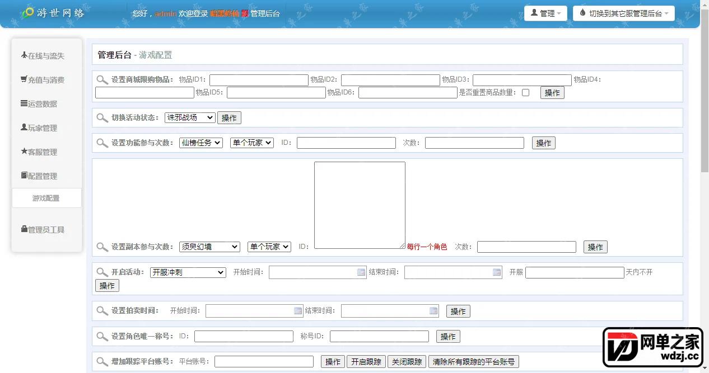Screen dimensions: 709x373
Task: Click 操作 button for 设置副本参与次数
Action: [x=595, y=247]
